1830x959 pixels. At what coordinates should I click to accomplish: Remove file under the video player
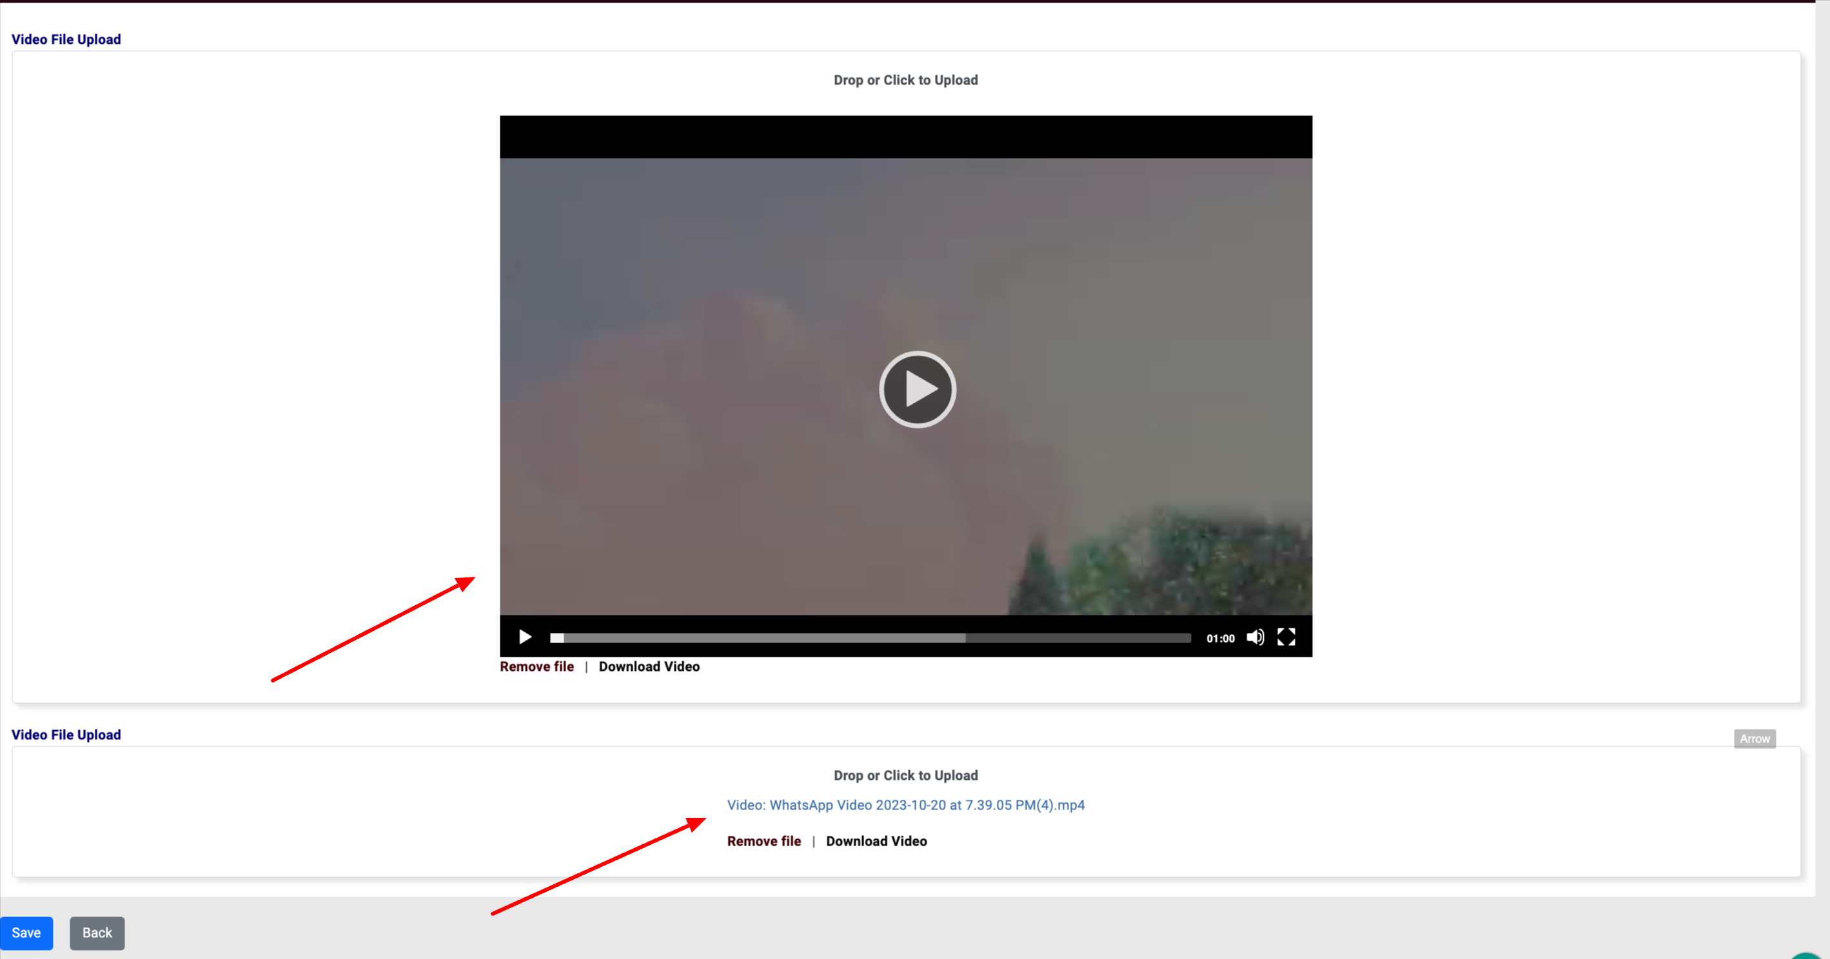536,666
